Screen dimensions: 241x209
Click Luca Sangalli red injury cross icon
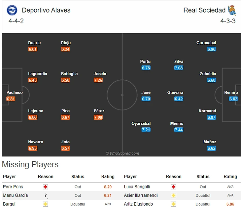[x=174, y=187]
